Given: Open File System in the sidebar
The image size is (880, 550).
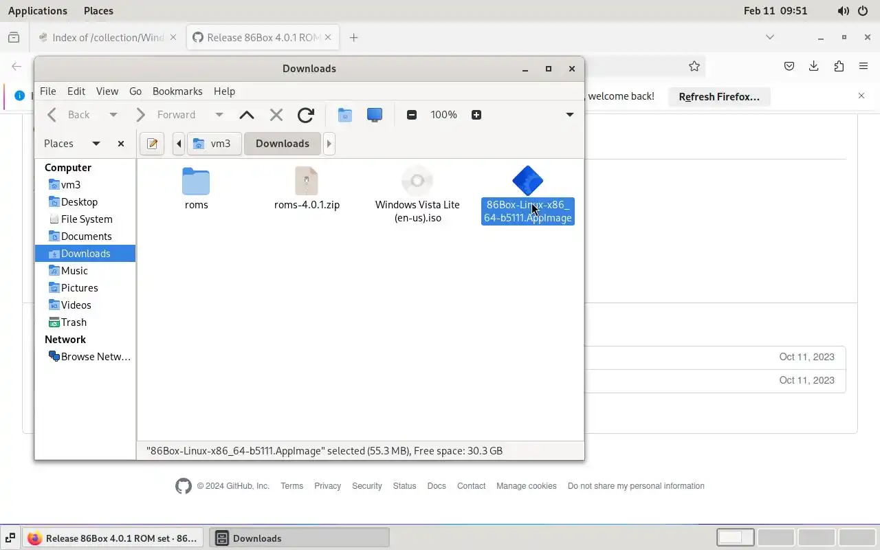Looking at the screenshot, I should click(x=85, y=219).
